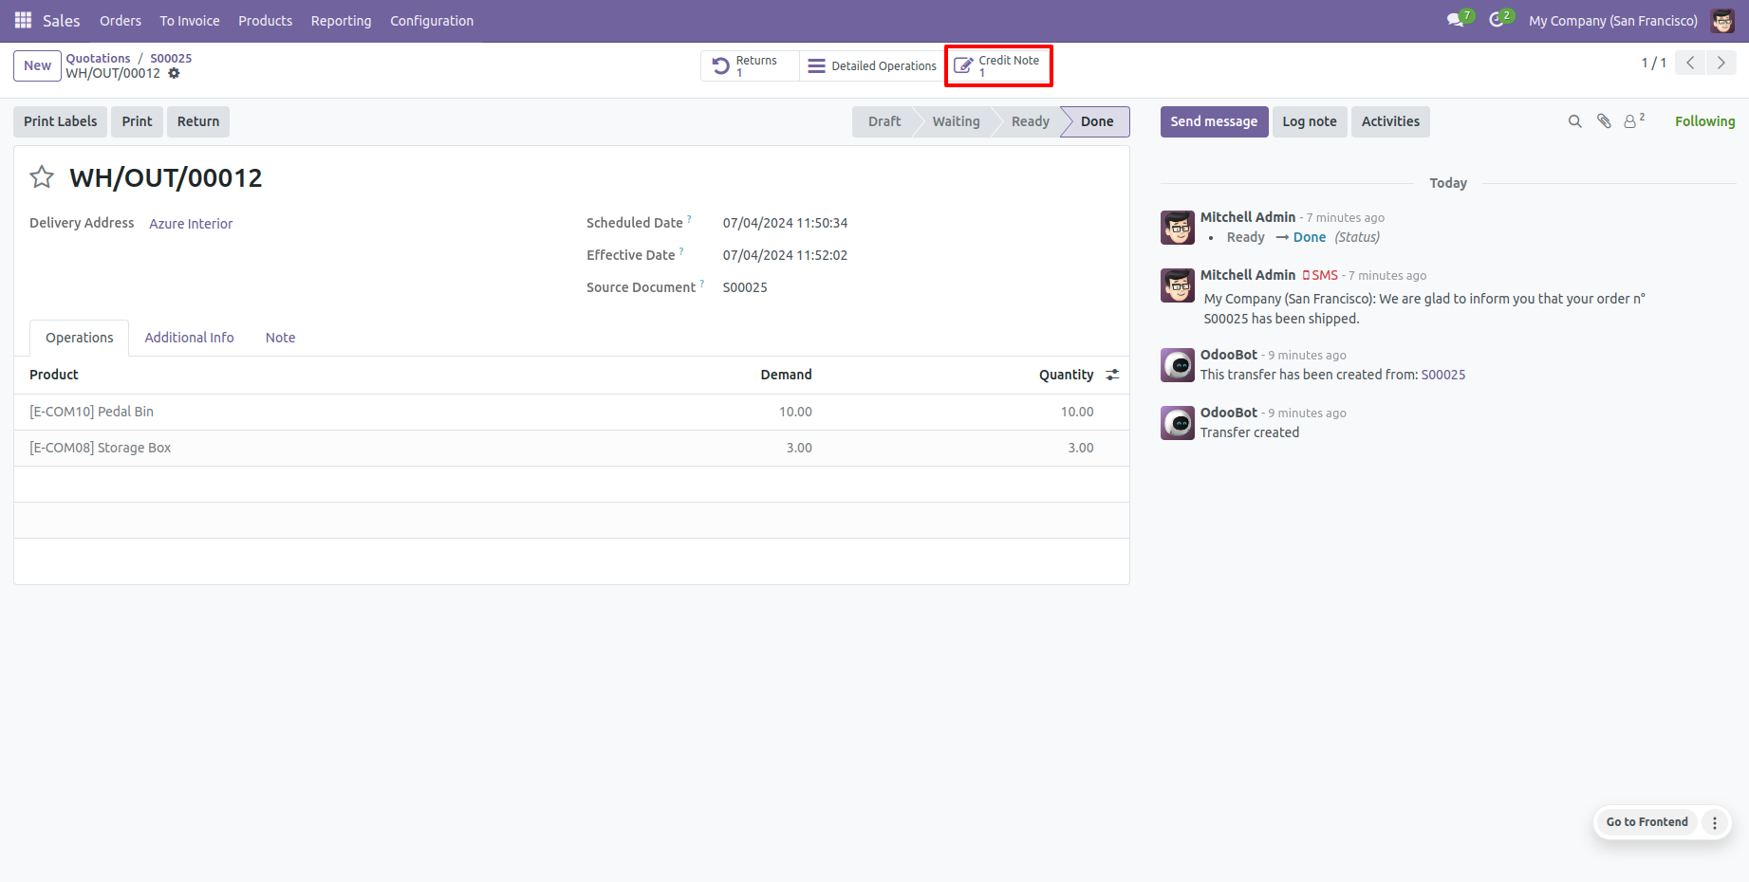Open the Reporting menu
Screen dimensions: 1749x882
pyautogui.click(x=342, y=21)
